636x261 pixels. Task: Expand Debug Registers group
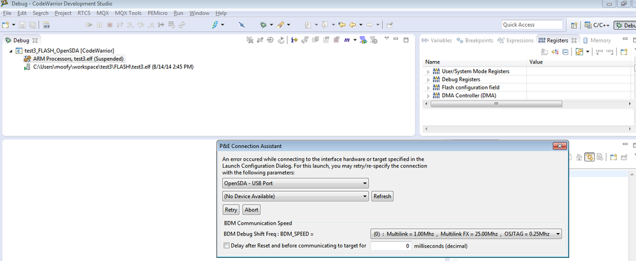pyautogui.click(x=428, y=80)
